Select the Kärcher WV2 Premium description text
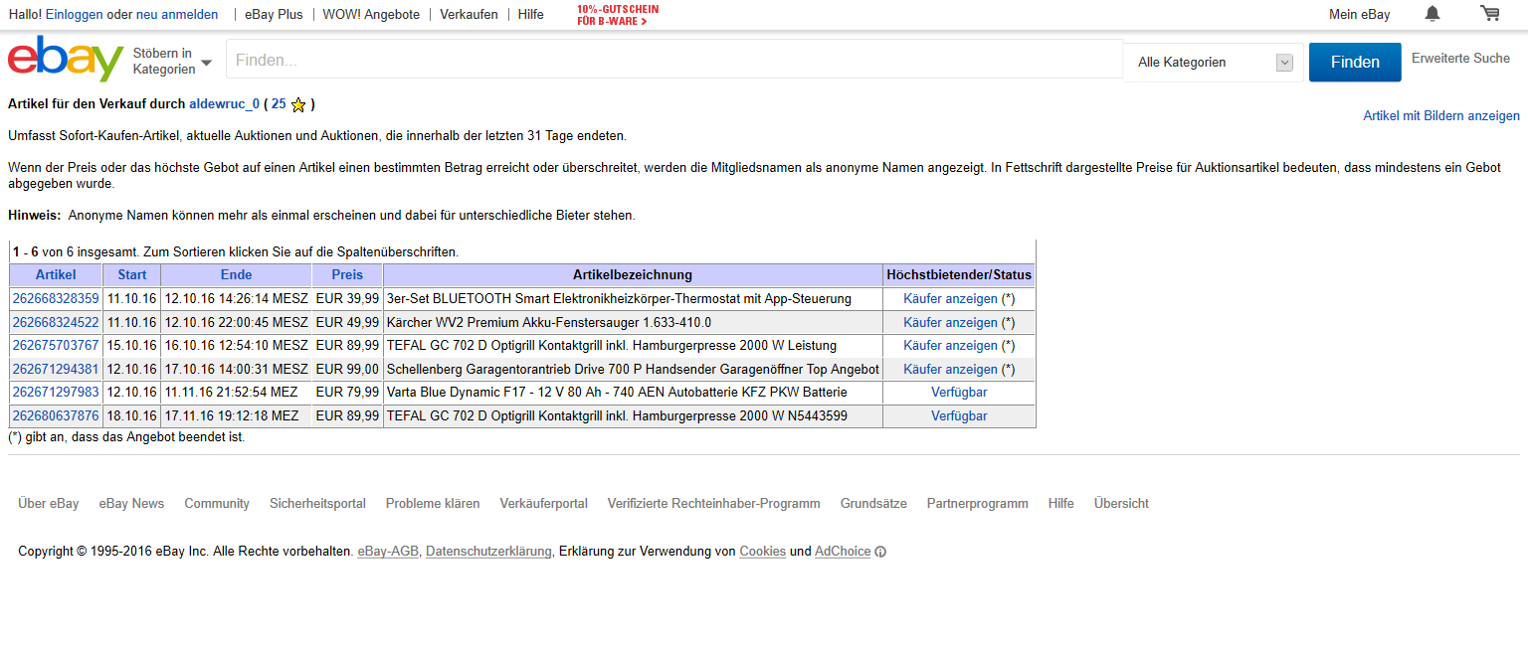 pyautogui.click(x=549, y=322)
